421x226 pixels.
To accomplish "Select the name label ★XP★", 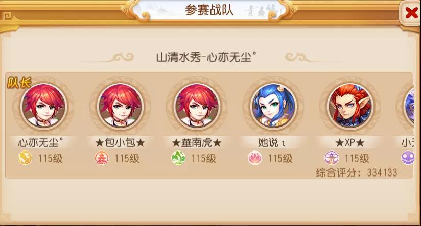I will pos(350,143).
